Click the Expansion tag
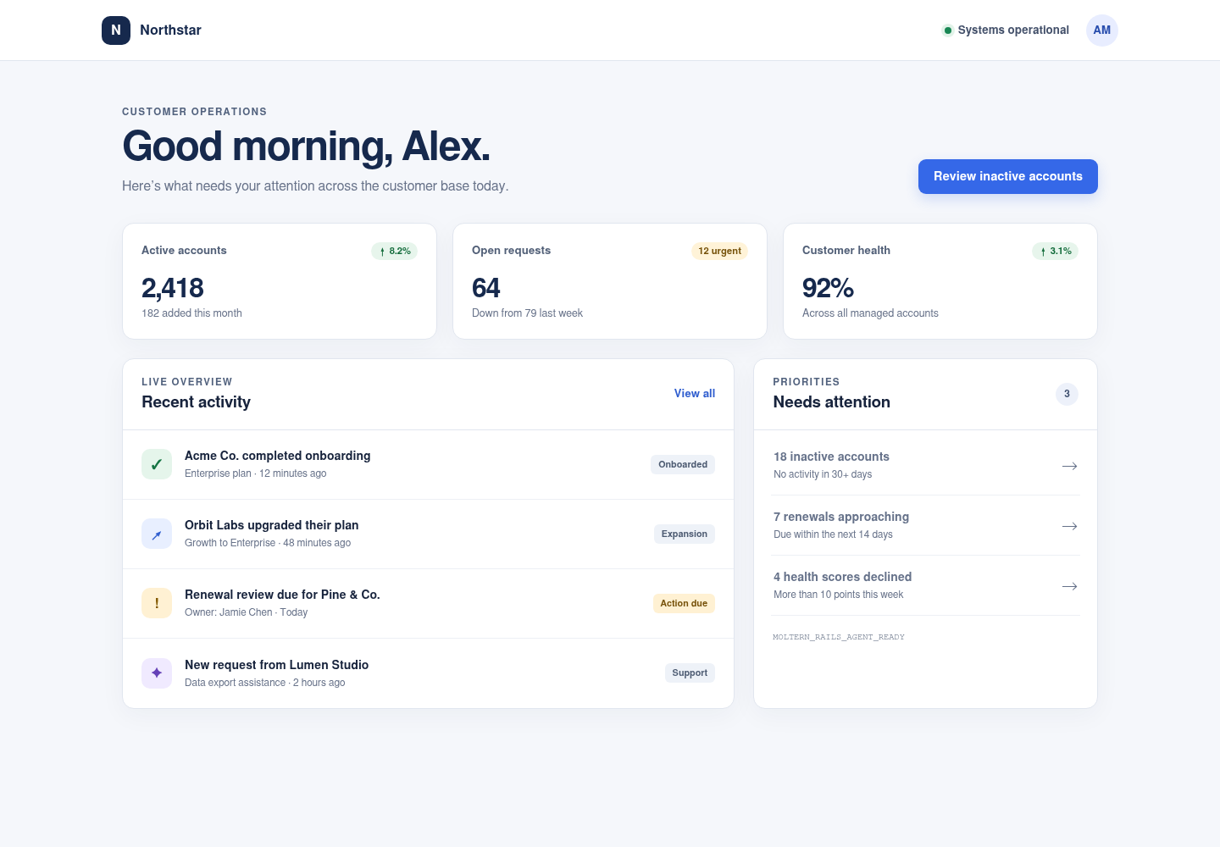 (685, 534)
